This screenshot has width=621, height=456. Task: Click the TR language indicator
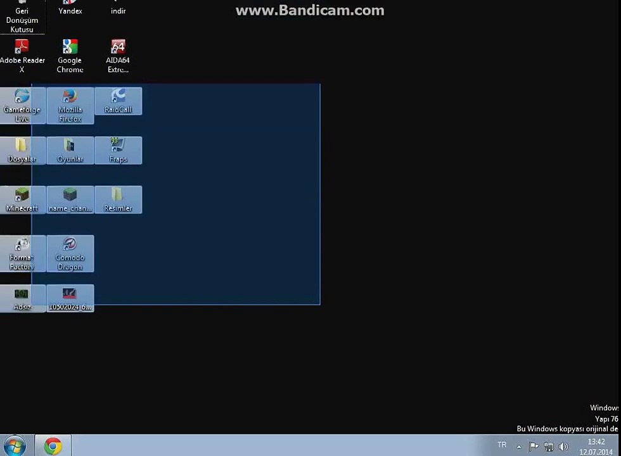click(502, 445)
